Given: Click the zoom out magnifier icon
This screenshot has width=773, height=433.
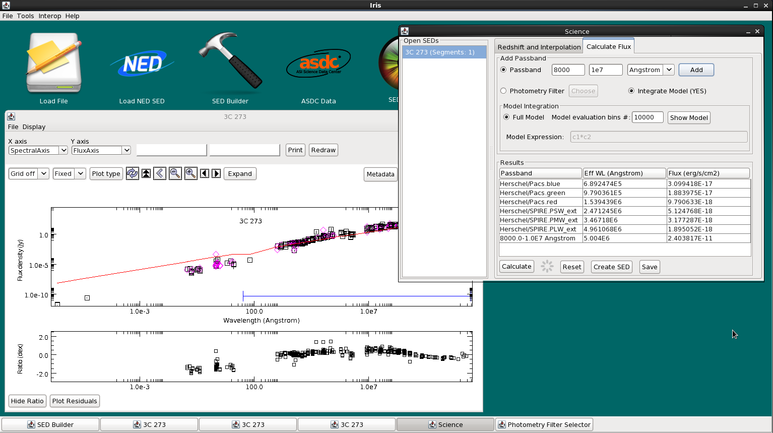Looking at the screenshot, I should [x=175, y=173].
